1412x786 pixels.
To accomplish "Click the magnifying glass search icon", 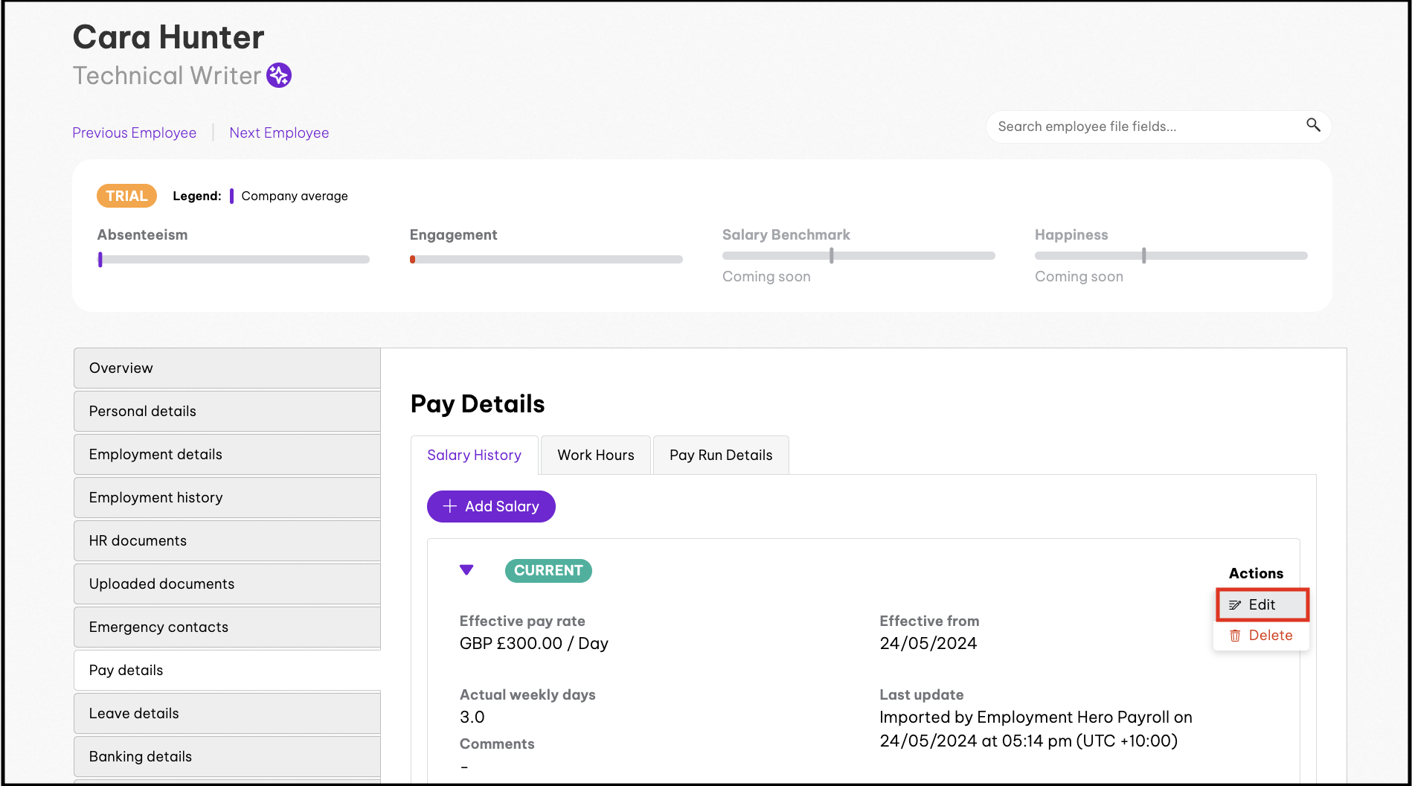I will 1313,125.
